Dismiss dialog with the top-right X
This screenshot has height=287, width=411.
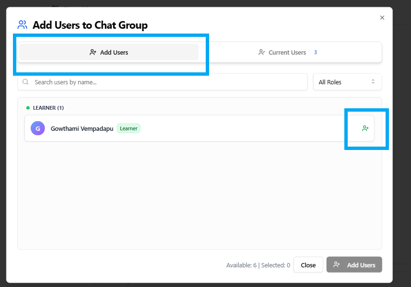click(382, 18)
